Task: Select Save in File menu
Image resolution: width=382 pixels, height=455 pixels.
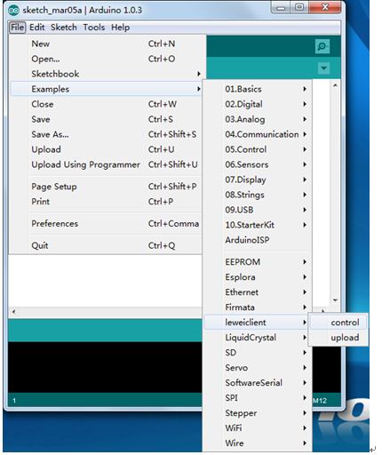Action: click(106, 119)
